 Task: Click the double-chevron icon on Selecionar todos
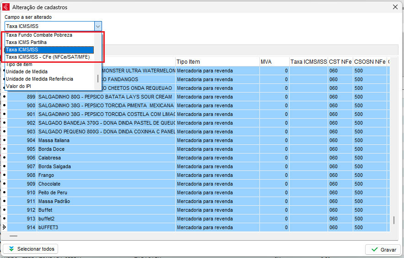11,249
